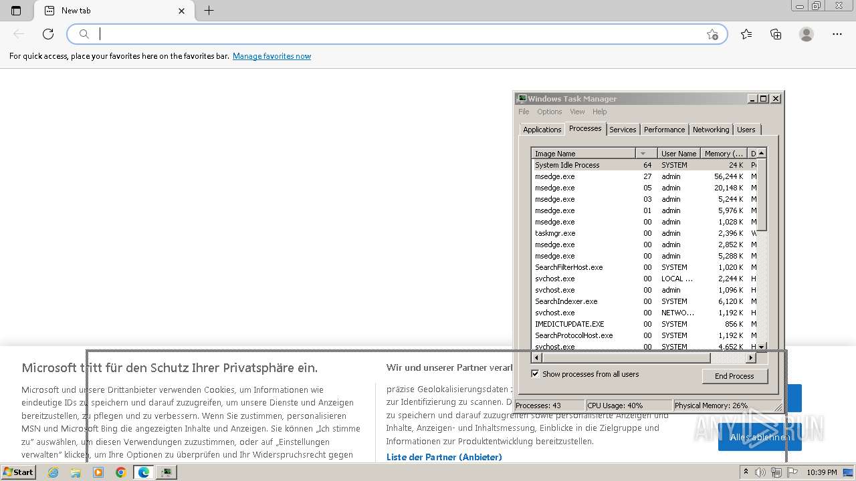Viewport: 856px width, 481px height.
Task: Click the Start button
Action: coord(19,472)
